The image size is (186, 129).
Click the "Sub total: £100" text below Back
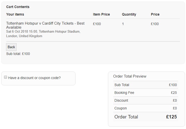tap(18, 54)
